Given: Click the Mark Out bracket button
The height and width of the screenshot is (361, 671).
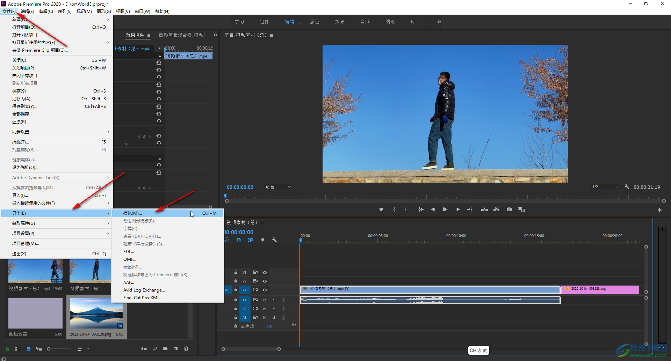Looking at the screenshot, I should coord(405,209).
